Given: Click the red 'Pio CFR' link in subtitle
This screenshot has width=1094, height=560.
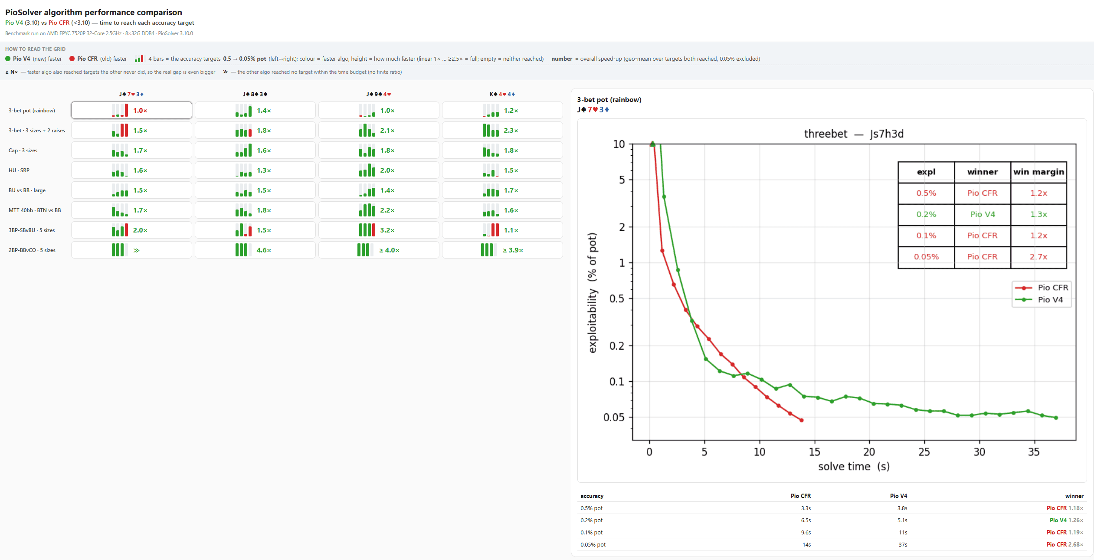Looking at the screenshot, I should coord(59,23).
